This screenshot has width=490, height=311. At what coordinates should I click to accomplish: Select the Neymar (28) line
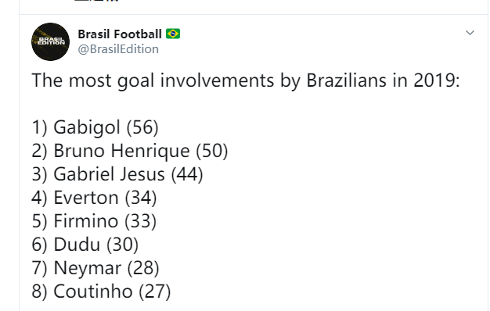[95, 268]
